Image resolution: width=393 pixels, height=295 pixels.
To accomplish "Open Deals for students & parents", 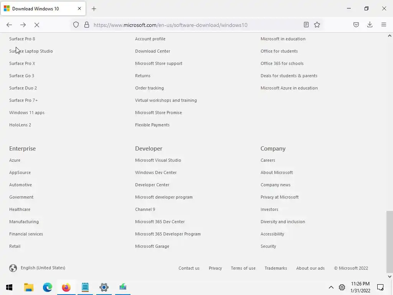I will (x=289, y=76).
